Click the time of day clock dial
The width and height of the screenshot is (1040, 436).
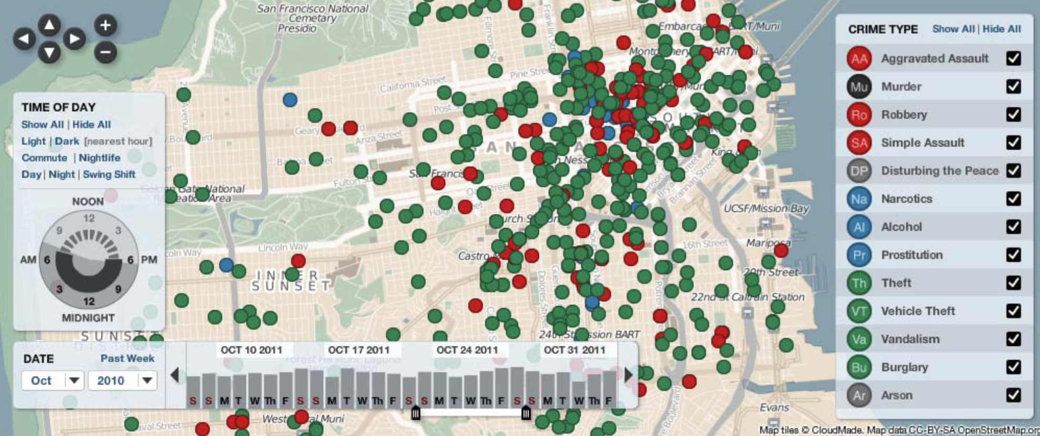click(88, 259)
